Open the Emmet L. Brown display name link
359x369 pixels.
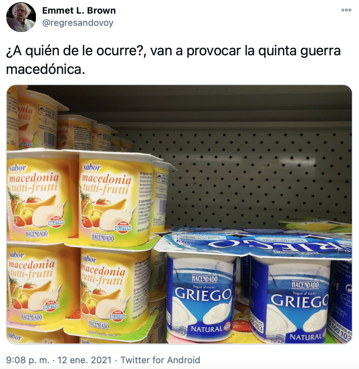(x=79, y=11)
